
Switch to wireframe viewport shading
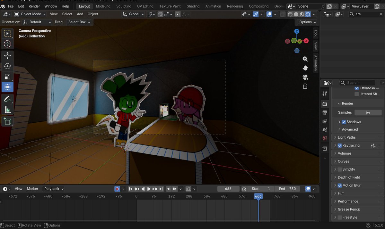[290, 14]
